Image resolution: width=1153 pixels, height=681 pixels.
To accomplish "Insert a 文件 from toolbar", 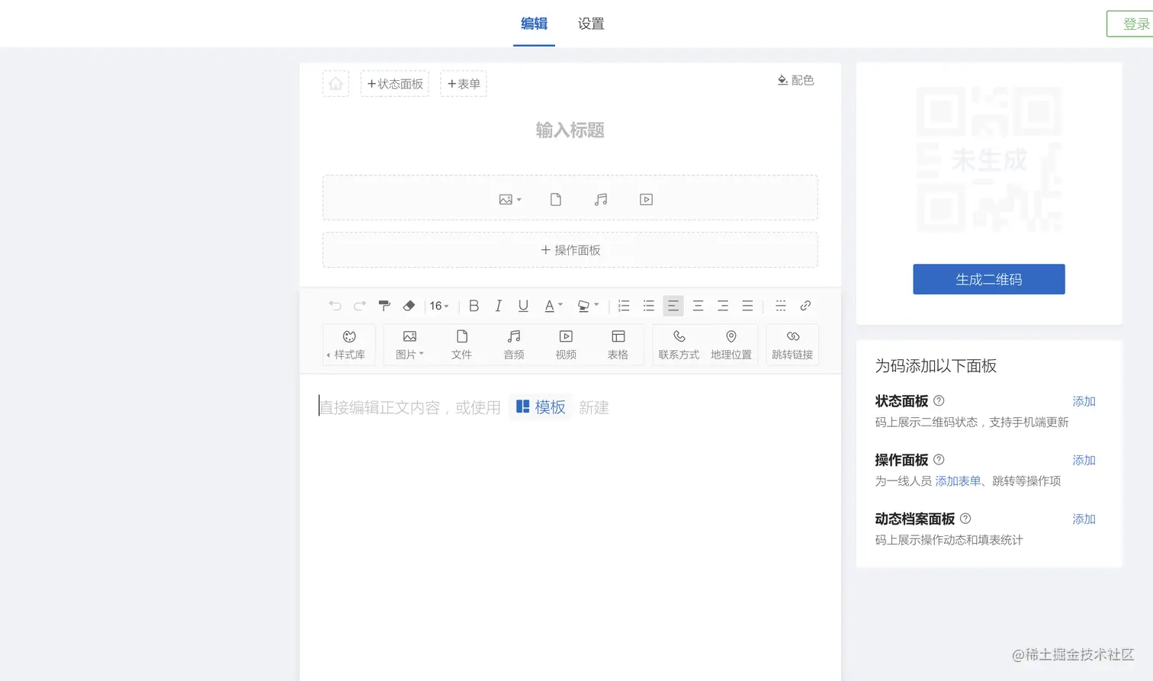I will click(461, 345).
